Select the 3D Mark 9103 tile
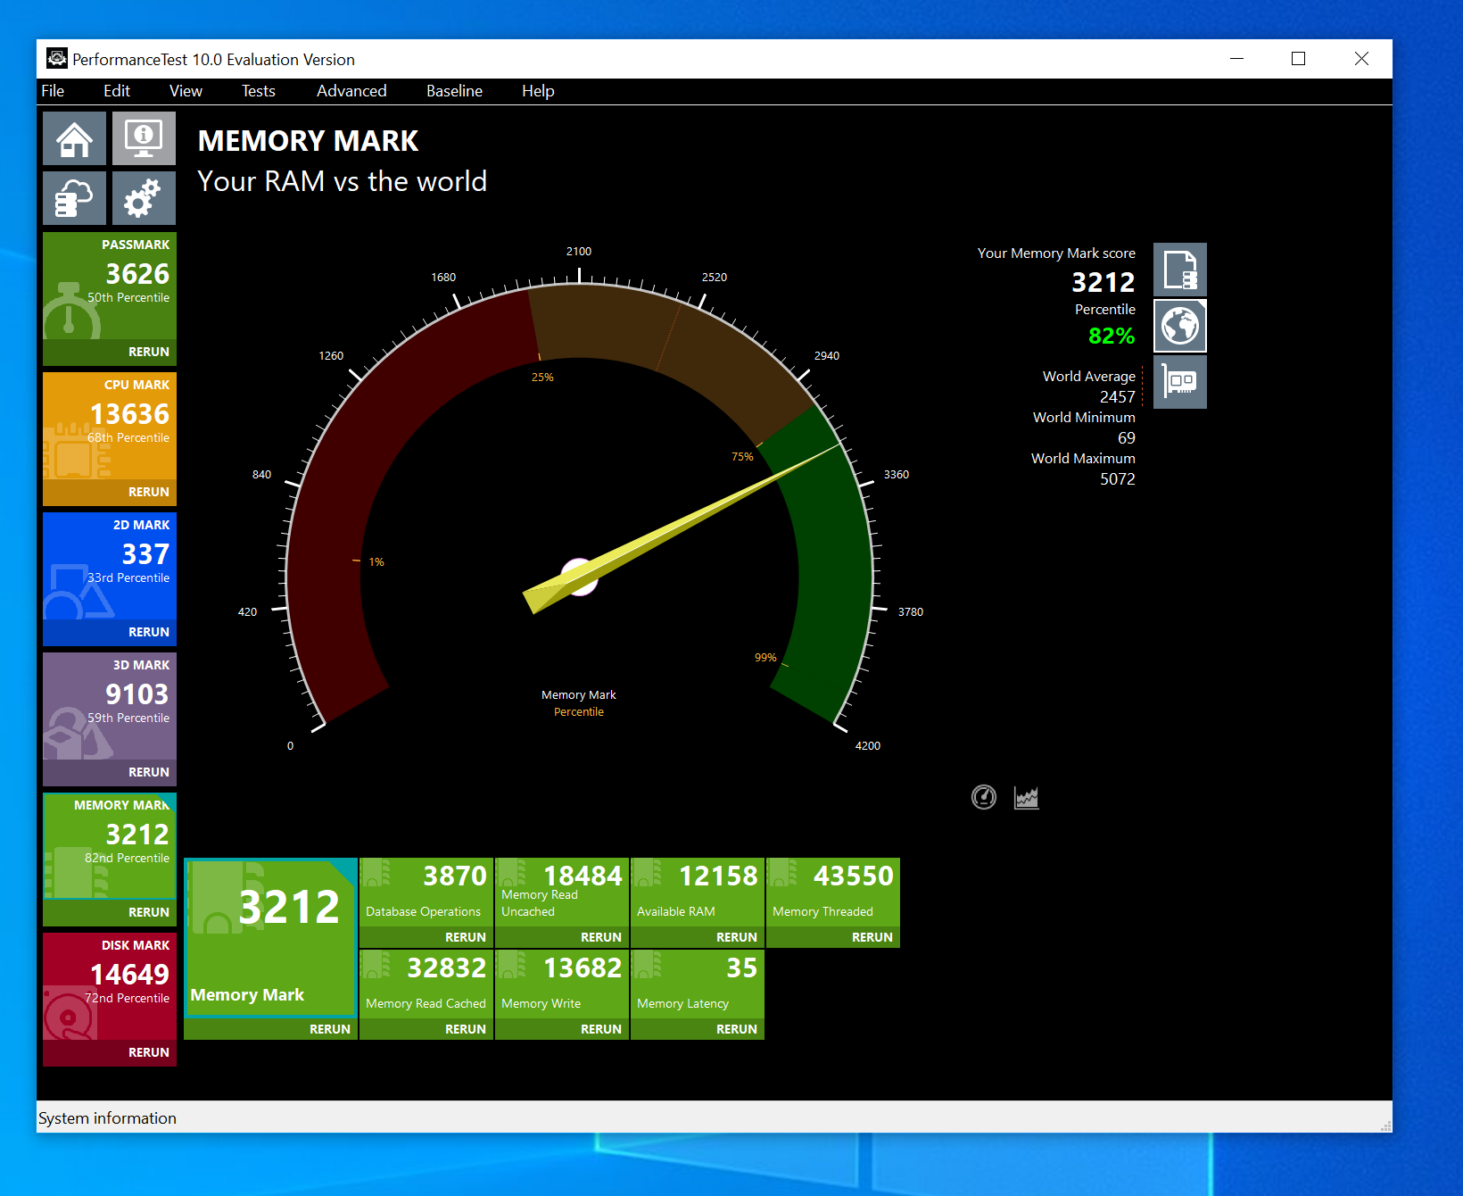The image size is (1463, 1196). point(110,706)
